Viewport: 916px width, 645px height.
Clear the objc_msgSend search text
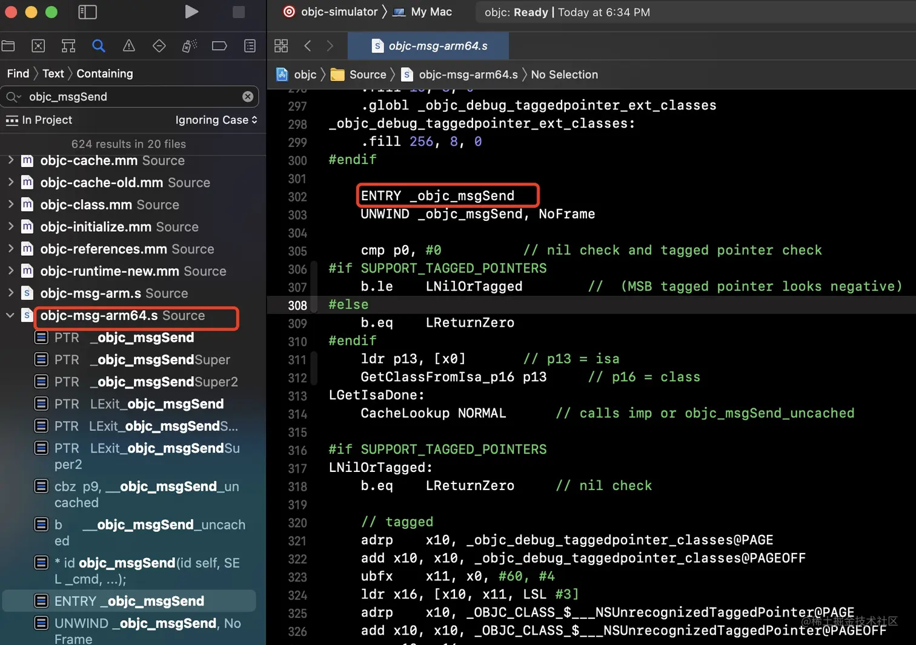pyautogui.click(x=248, y=97)
